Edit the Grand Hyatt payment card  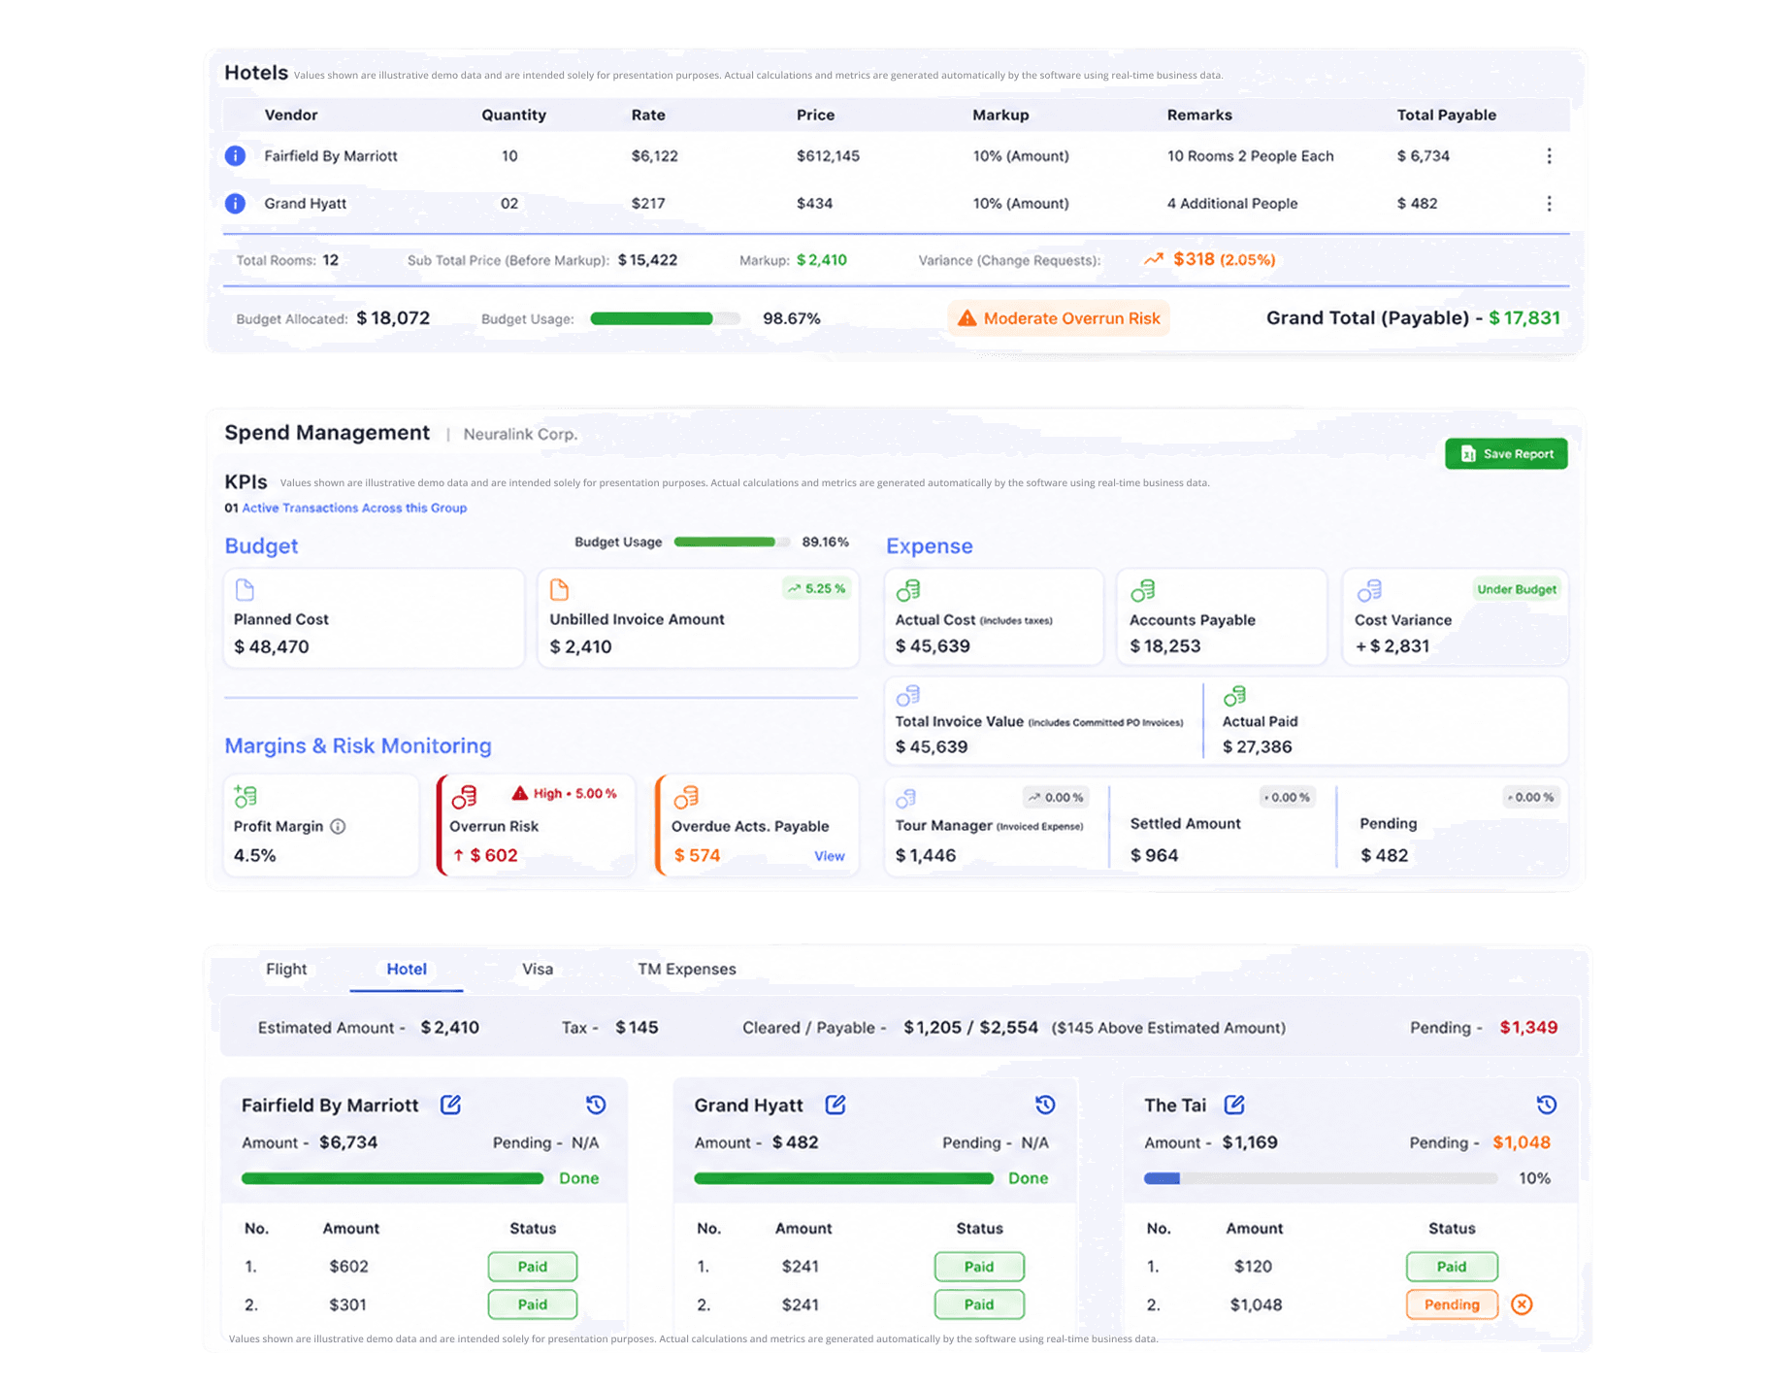[x=835, y=1105]
